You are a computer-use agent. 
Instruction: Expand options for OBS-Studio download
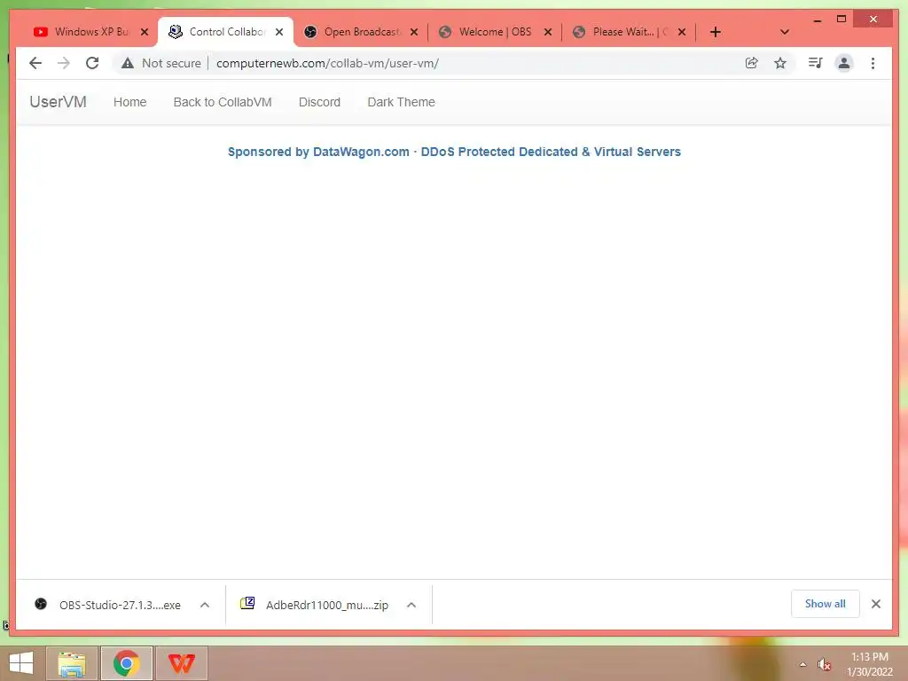[x=205, y=605]
